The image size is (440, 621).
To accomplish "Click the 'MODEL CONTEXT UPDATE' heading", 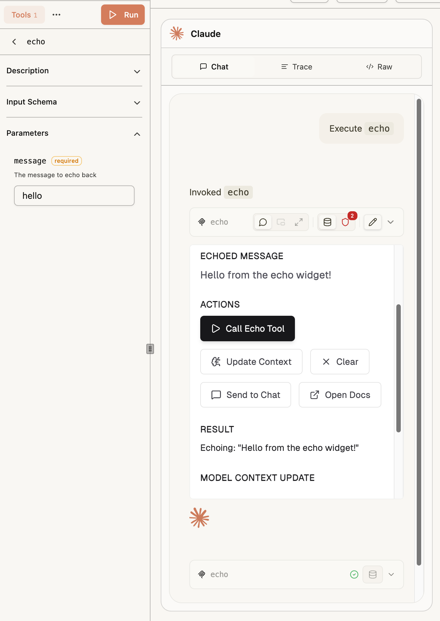I will (x=257, y=478).
